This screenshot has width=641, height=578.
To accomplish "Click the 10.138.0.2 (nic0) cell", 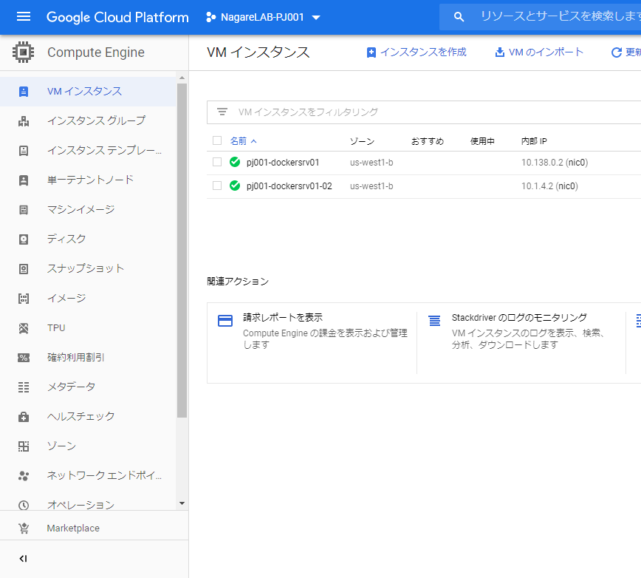I will (x=555, y=163).
